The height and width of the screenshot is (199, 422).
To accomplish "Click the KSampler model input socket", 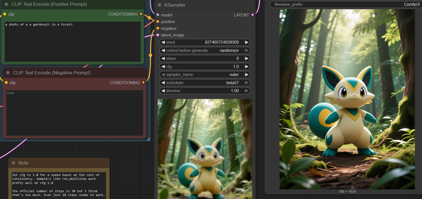I will coord(158,15).
